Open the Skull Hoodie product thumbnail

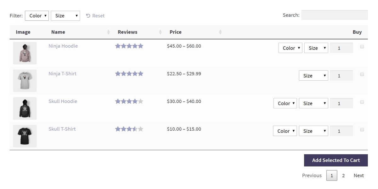tap(25, 108)
